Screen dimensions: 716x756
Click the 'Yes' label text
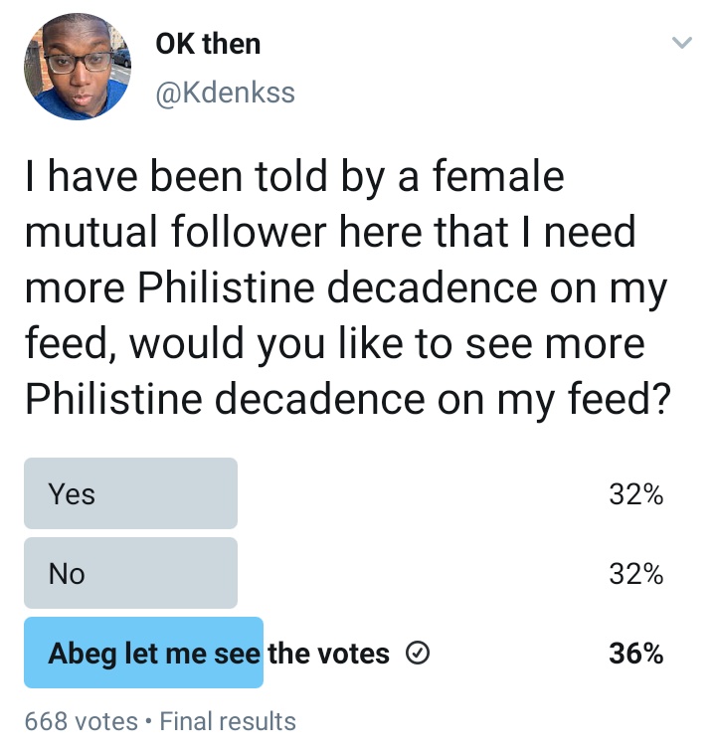click(72, 494)
